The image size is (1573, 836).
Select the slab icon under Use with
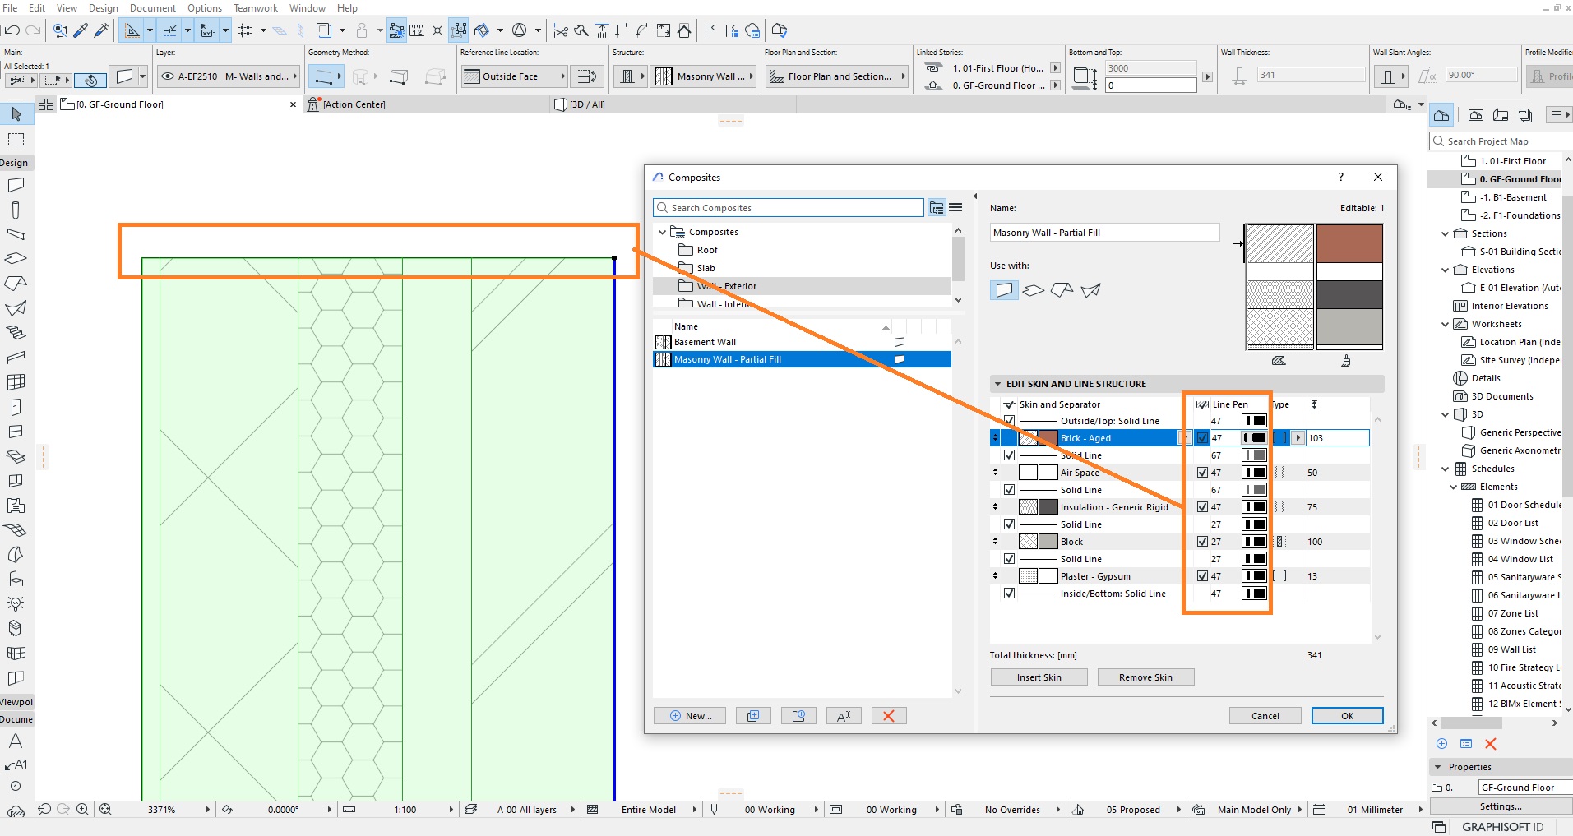tap(1034, 290)
